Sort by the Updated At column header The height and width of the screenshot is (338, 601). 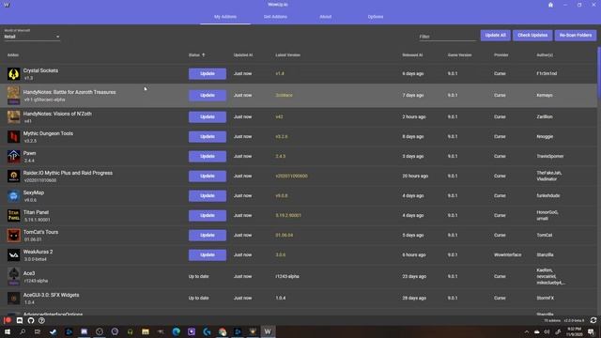pyautogui.click(x=243, y=55)
